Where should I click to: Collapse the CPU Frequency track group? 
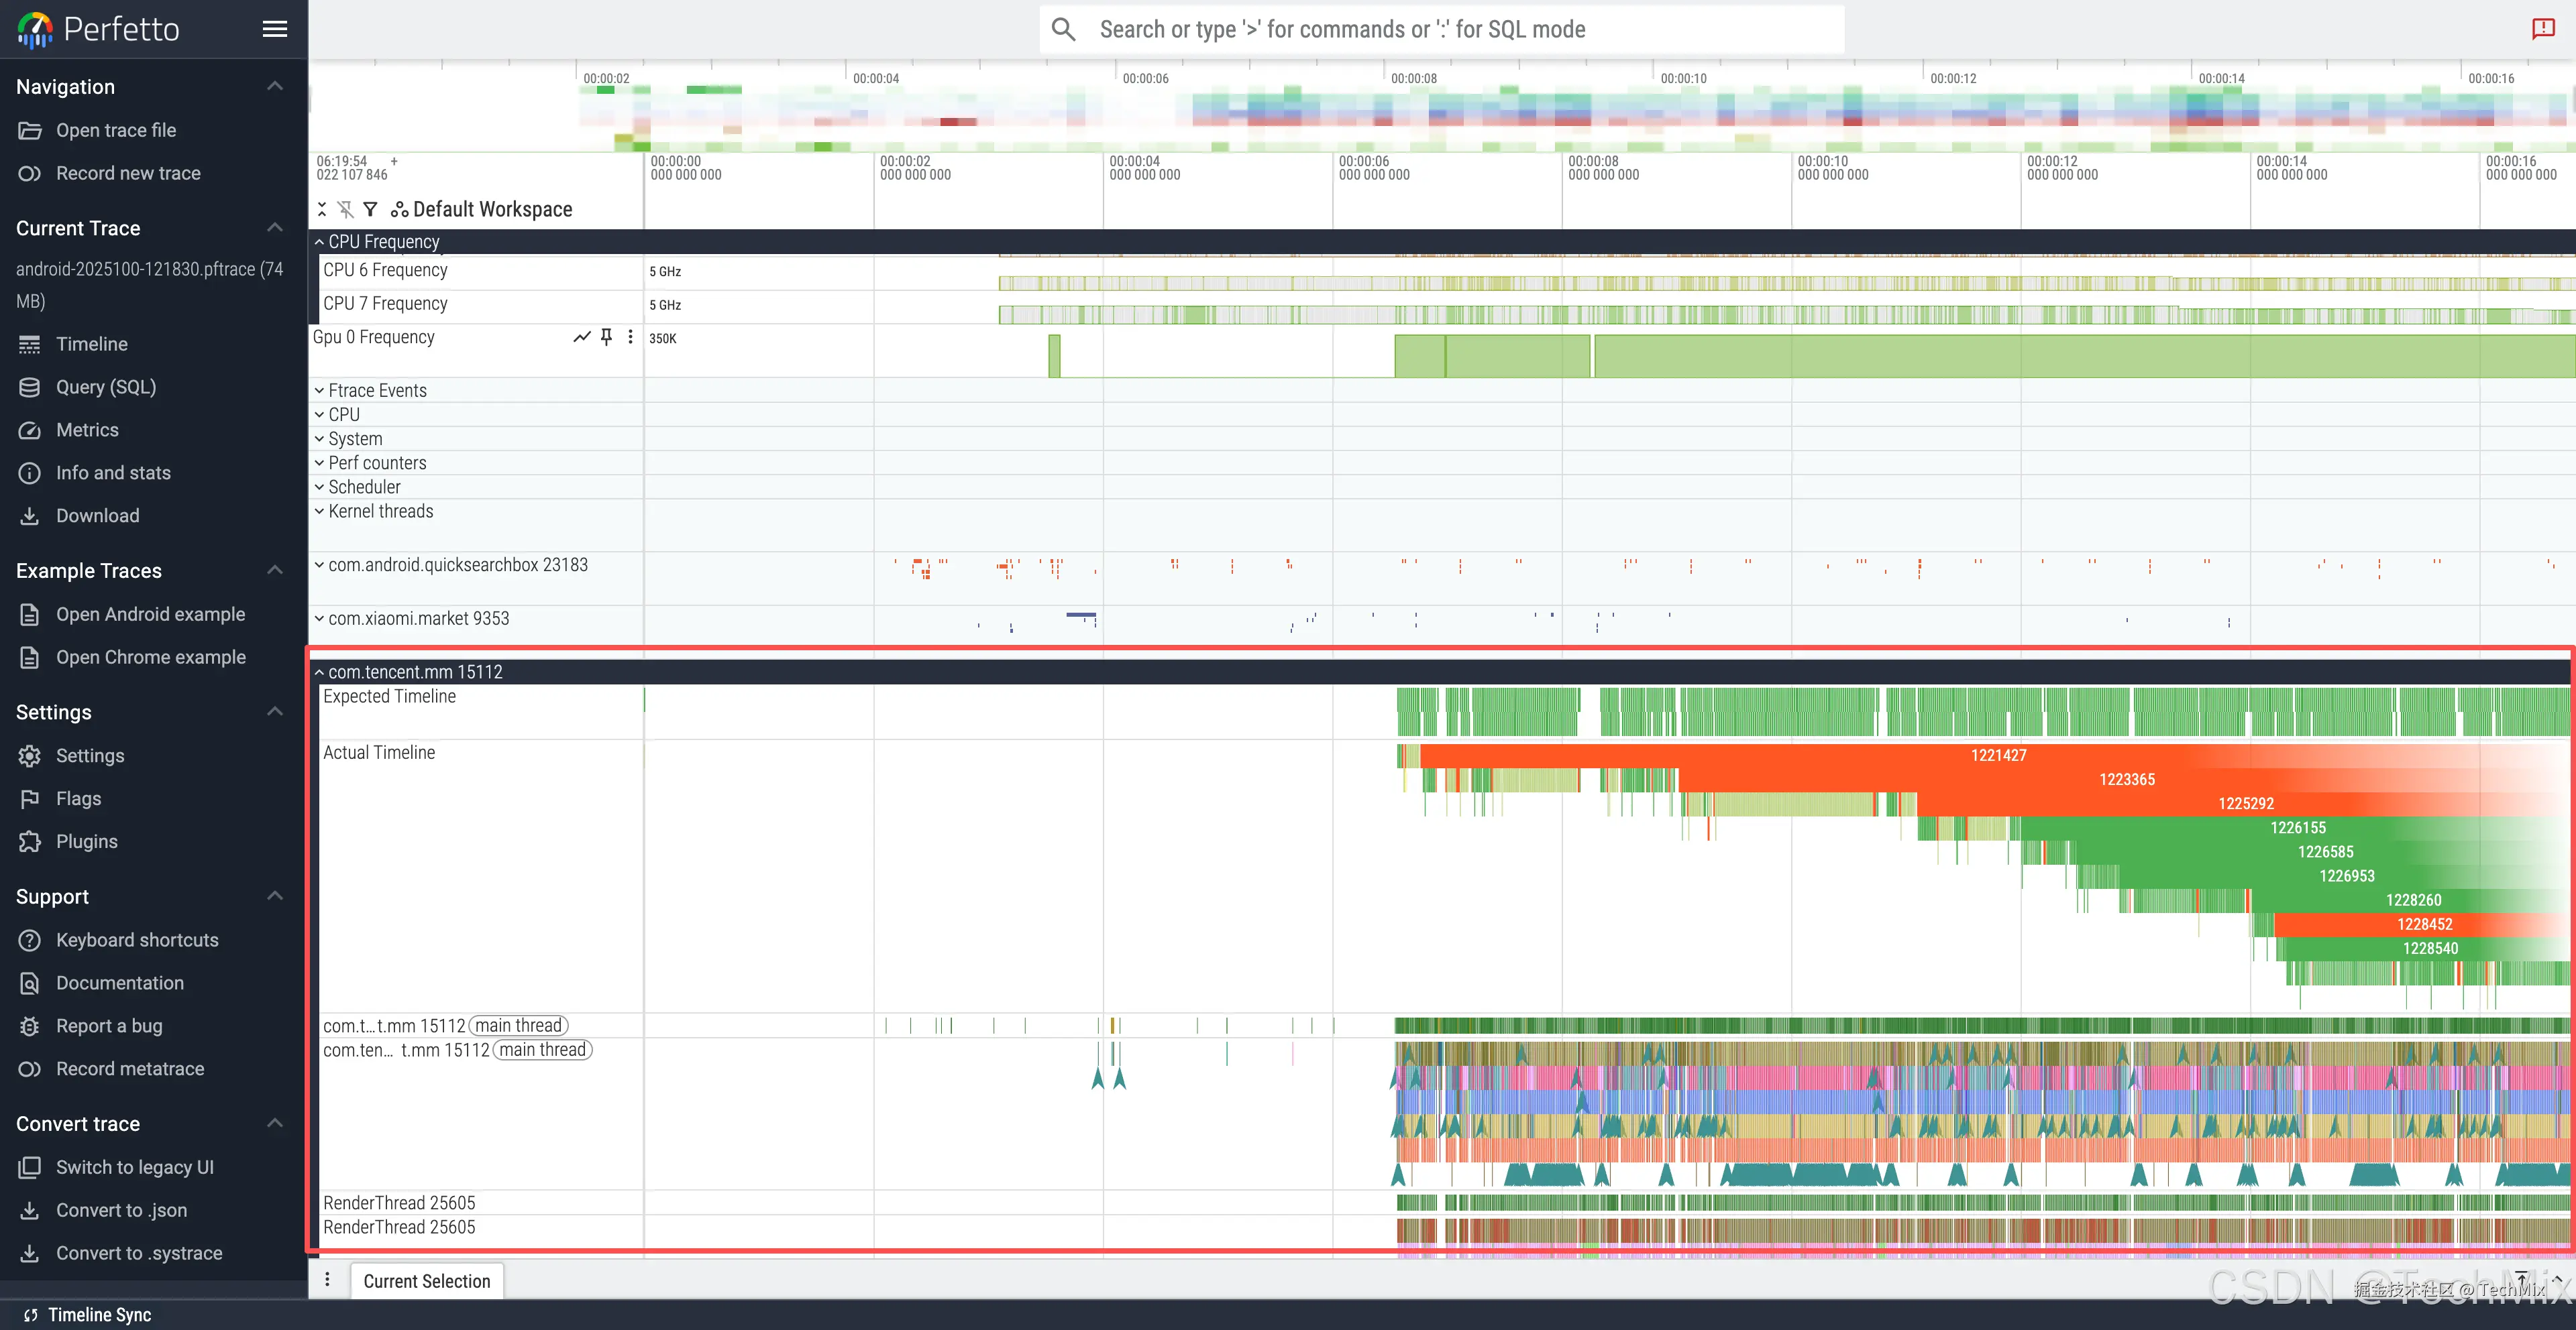(x=320, y=242)
